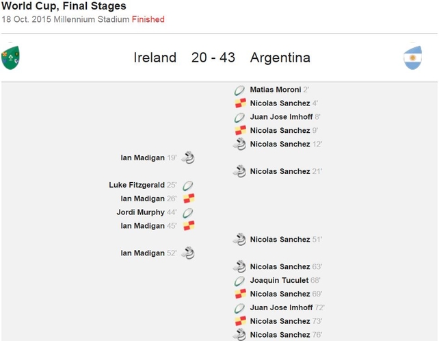This screenshot has height=341, width=439.
Task: Click the conversion flag icon at 4'
Action: point(241,103)
